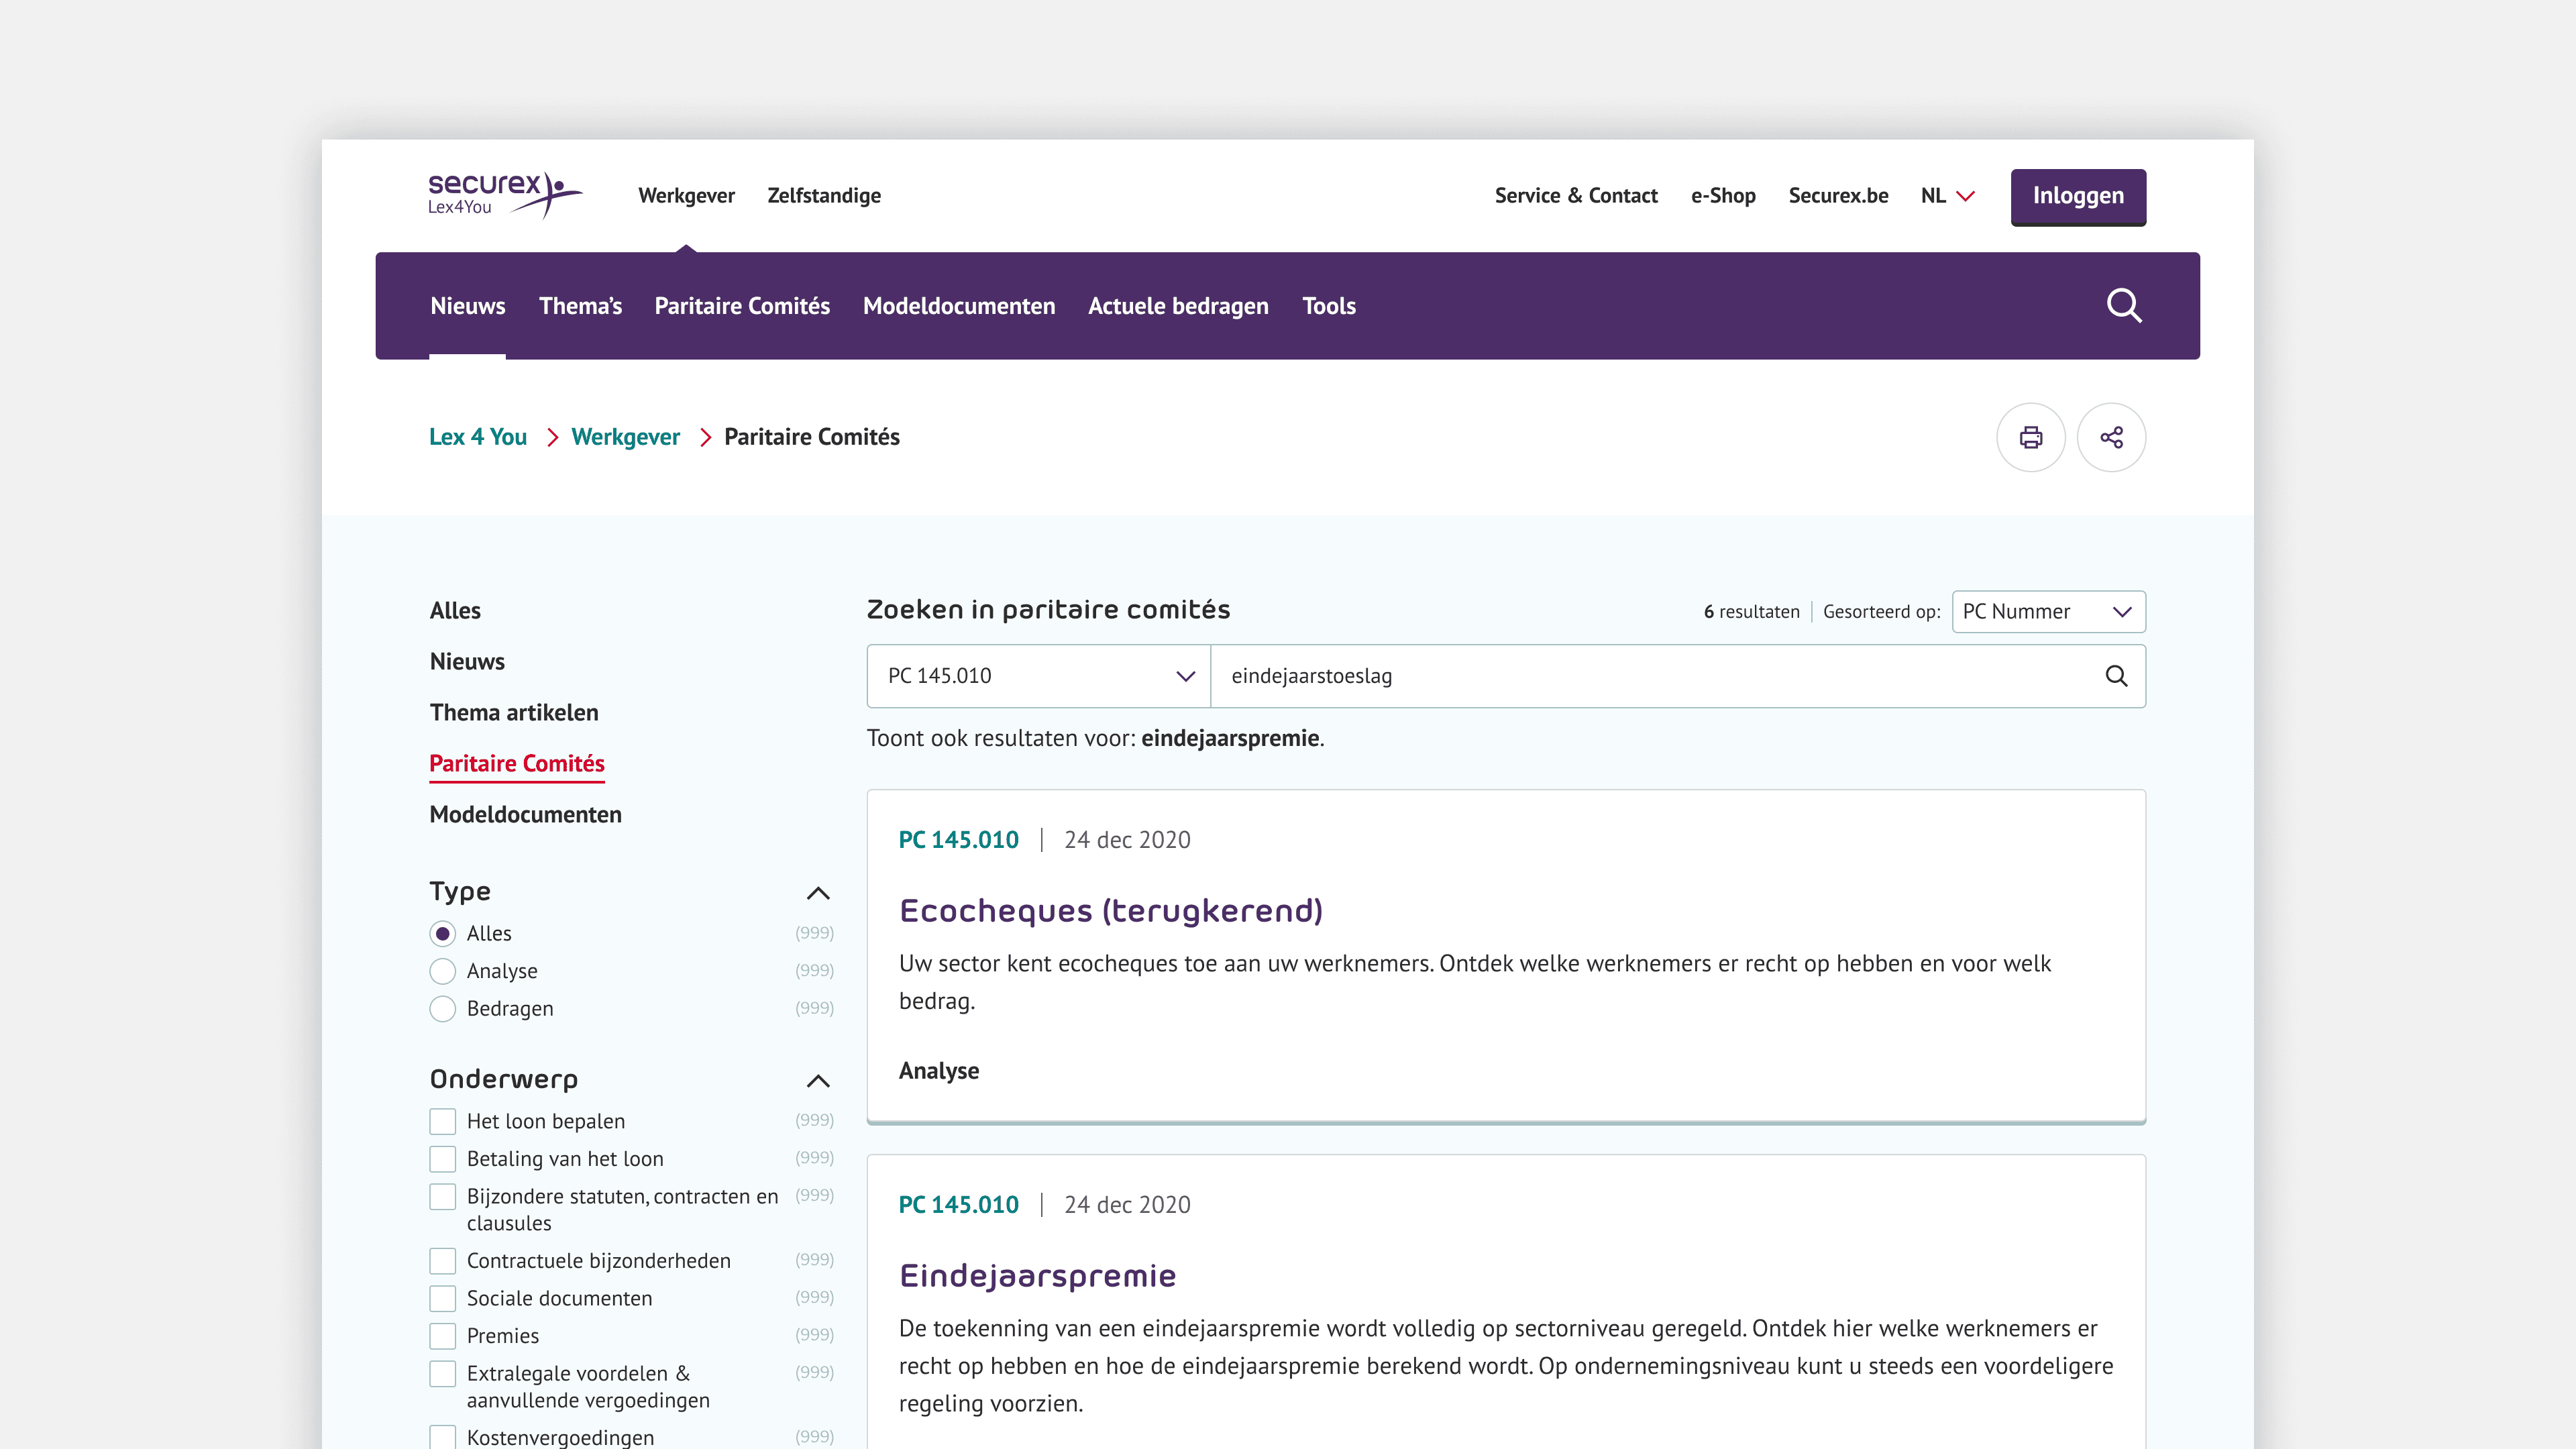Submit search with magnifier in search field
2576x1449 pixels.
tap(2116, 676)
